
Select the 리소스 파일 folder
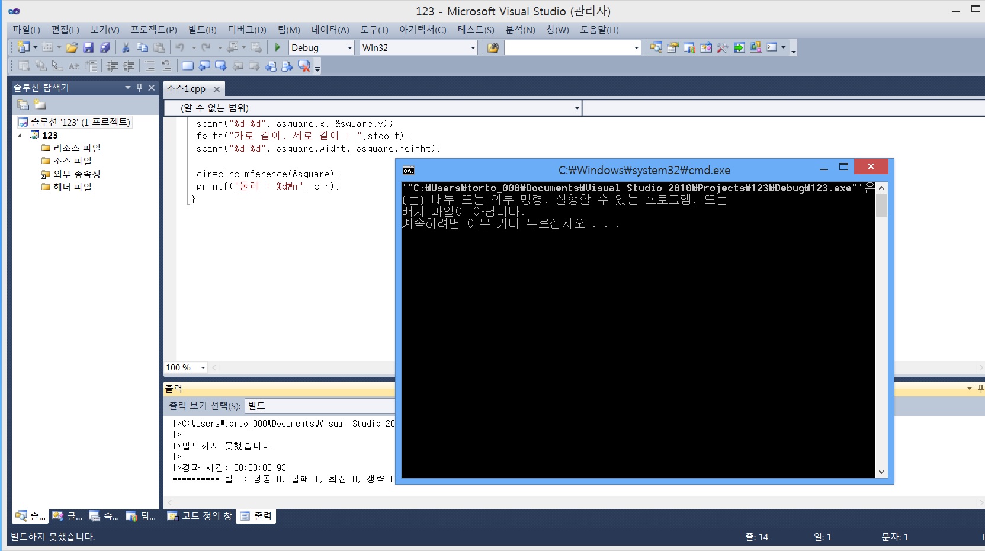tap(71, 148)
